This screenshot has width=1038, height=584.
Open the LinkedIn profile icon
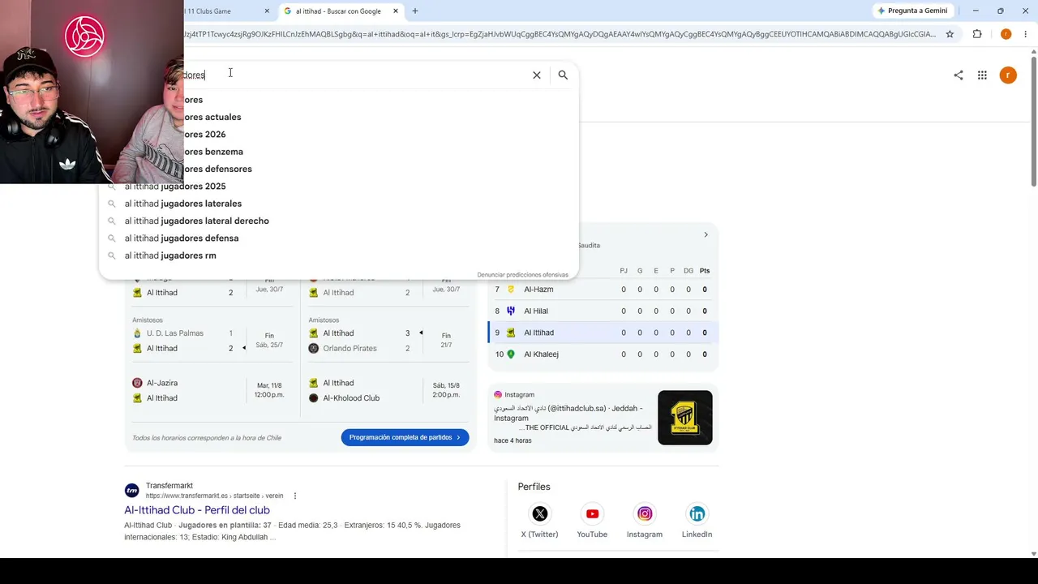(697, 513)
